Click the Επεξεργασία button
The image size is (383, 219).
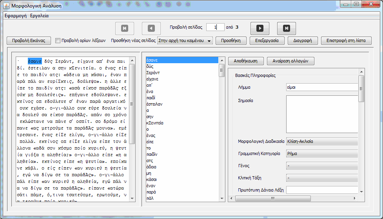(x=267, y=40)
